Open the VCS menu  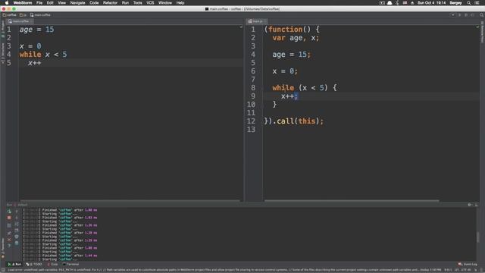pos(150,3)
